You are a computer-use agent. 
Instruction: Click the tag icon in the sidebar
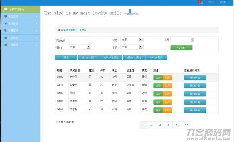click(6, 31)
